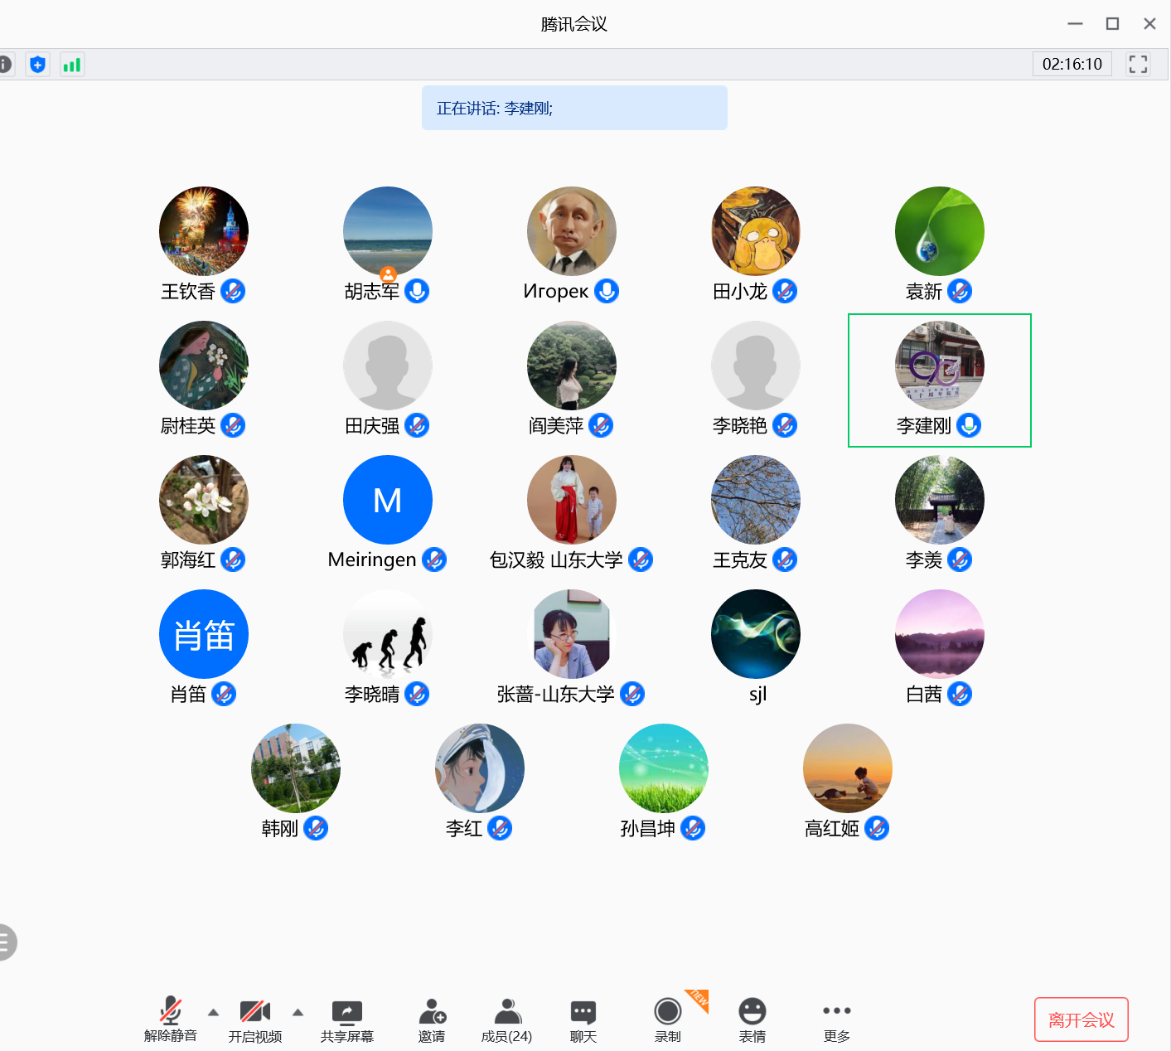Unmute your microphone
This screenshot has width=1171, height=1051.
click(171, 1012)
